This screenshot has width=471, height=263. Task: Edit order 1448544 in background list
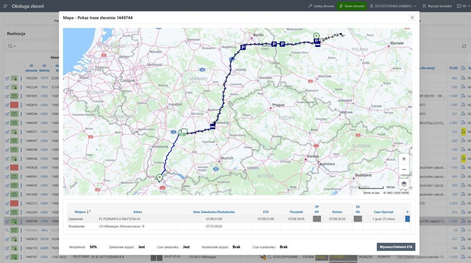[x=7, y=114]
